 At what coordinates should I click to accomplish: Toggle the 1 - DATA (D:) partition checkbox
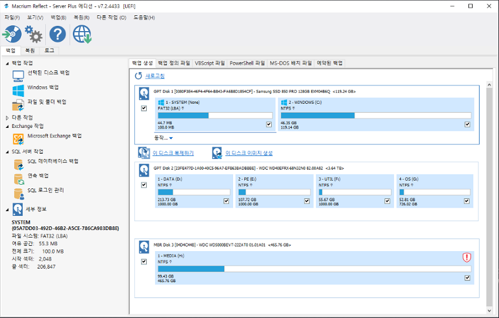[x=226, y=201]
